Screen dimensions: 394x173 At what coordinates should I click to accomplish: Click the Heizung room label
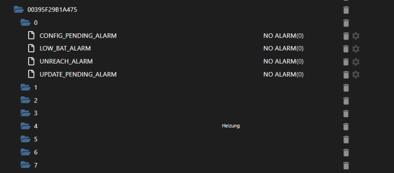pos(231,126)
